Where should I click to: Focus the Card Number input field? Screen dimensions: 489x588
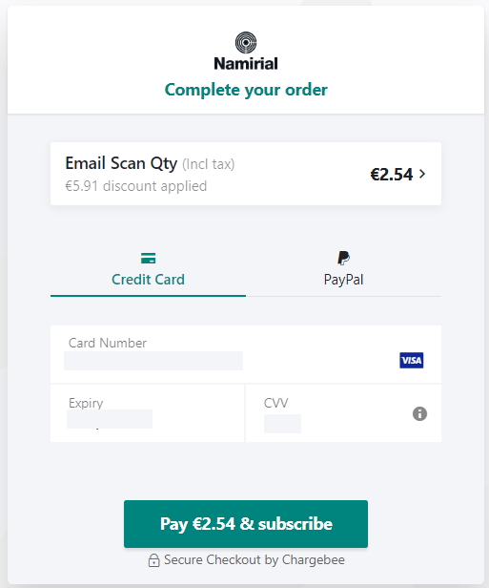[153, 361]
